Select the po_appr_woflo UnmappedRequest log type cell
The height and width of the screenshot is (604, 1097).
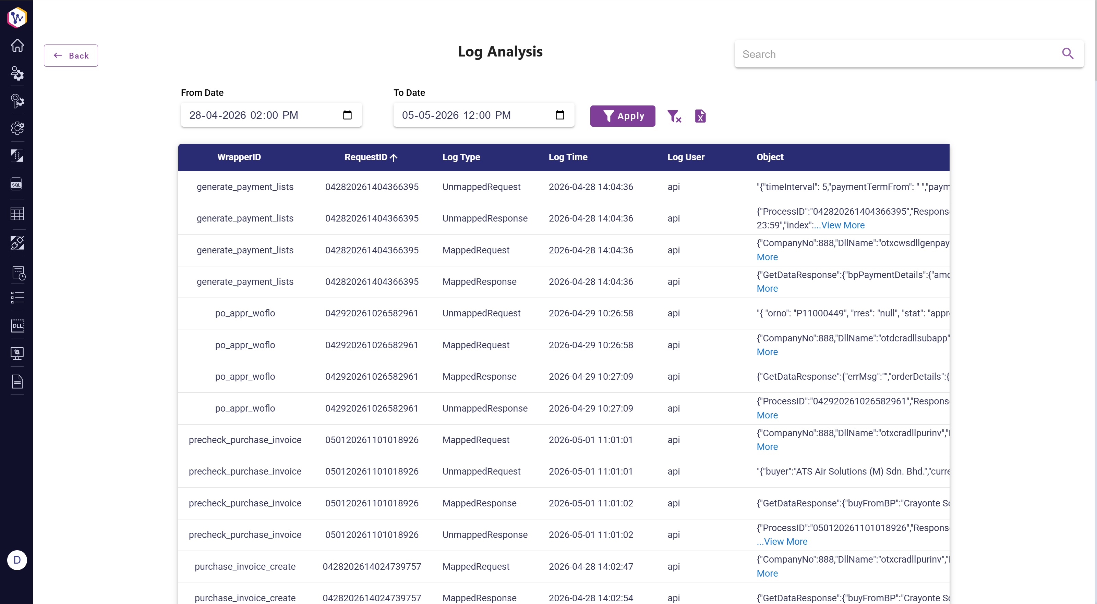pyautogui.click(x=481, y=313)
